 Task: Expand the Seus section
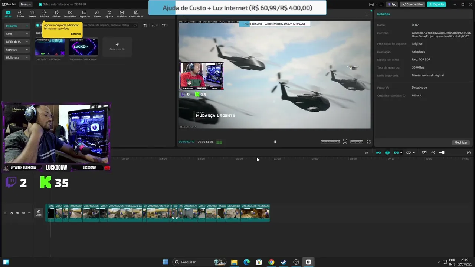coord(17,34)
